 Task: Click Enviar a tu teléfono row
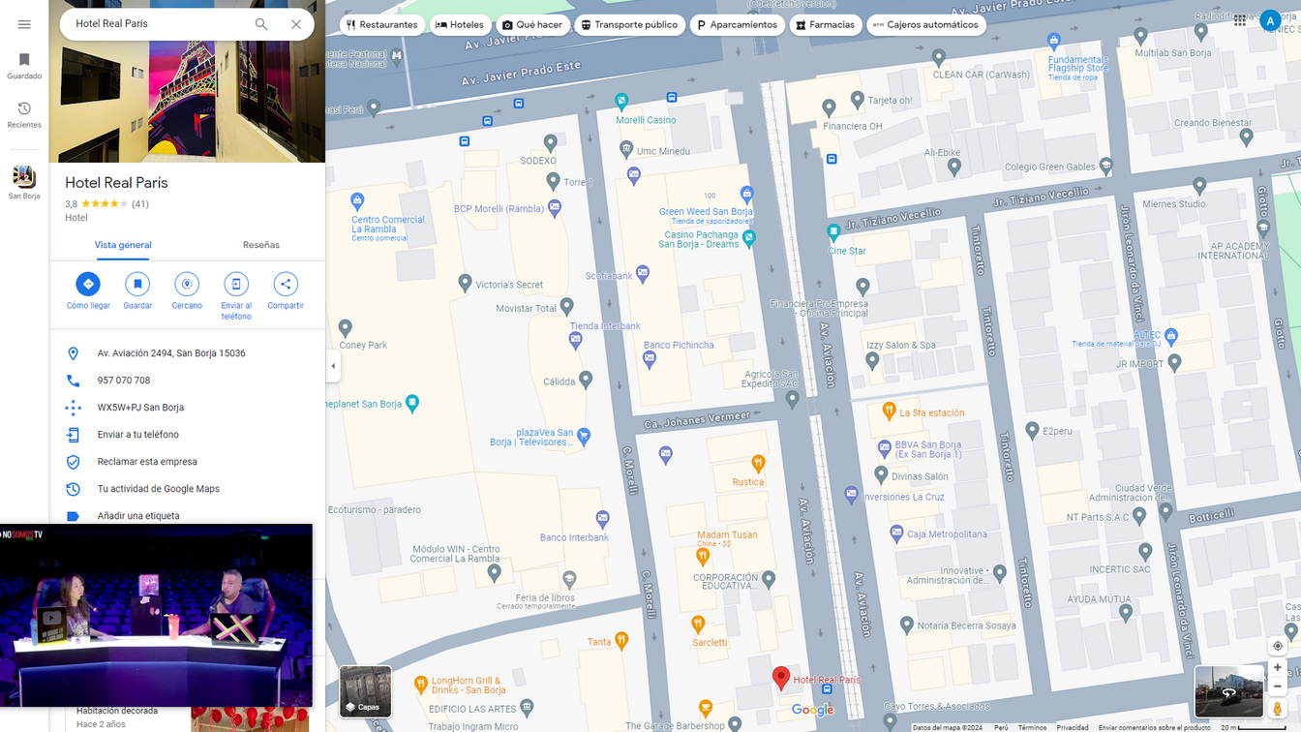187,435
